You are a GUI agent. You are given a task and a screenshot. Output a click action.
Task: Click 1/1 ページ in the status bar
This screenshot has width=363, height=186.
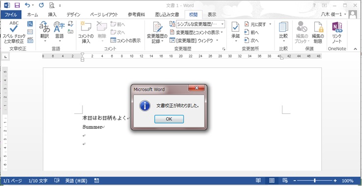[x=12, y=181]
